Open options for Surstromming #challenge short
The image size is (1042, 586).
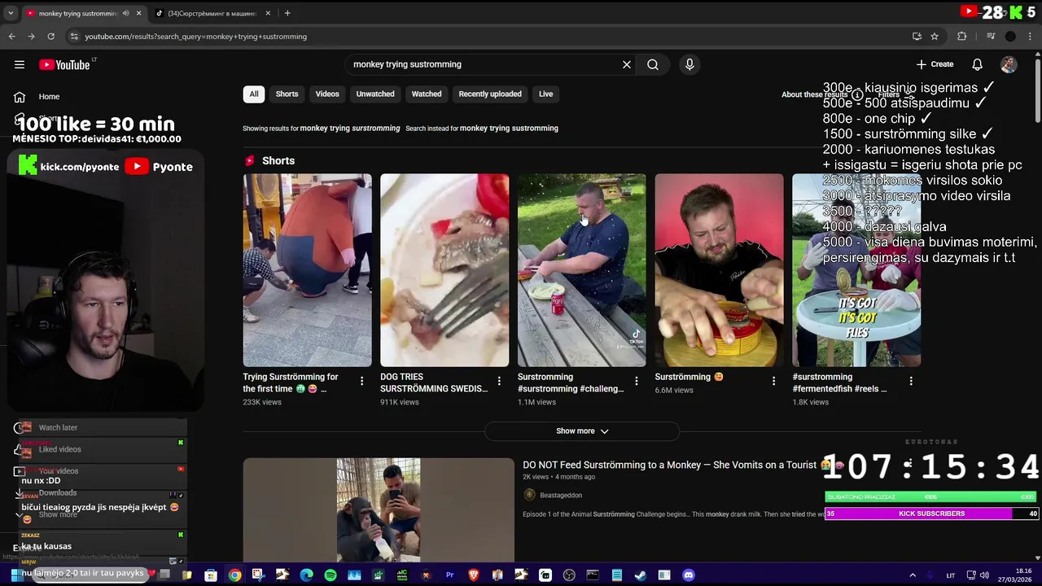click(x=637, y=380)
